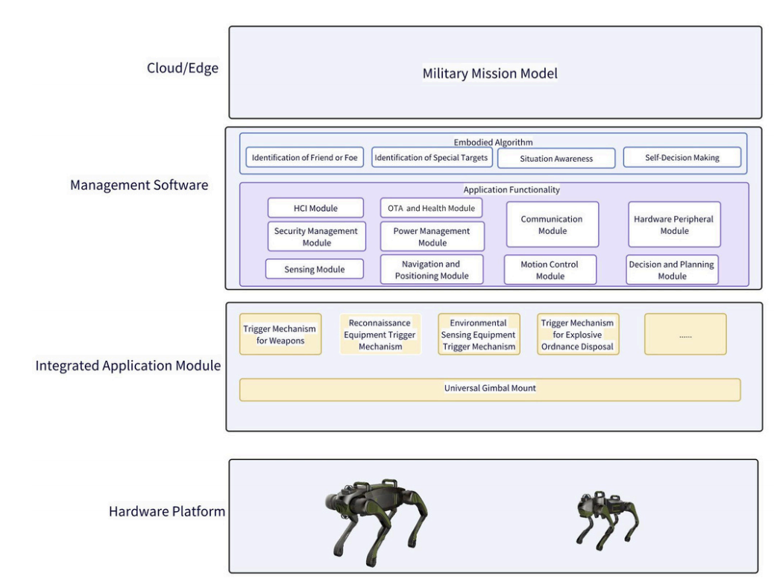Click the Power Management Module block
Image resolution: width=774 pixels, height=582 pixels.
(432, 236)
